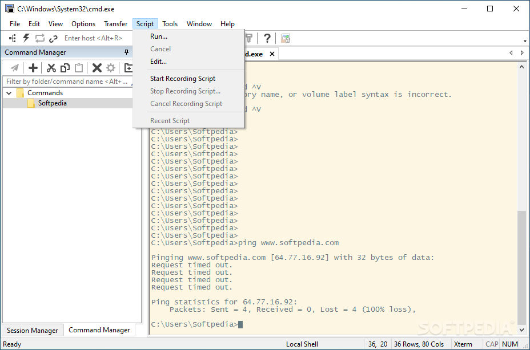Focus the Enter host input field
Screen dimensions: 530x350
point(98,38)
